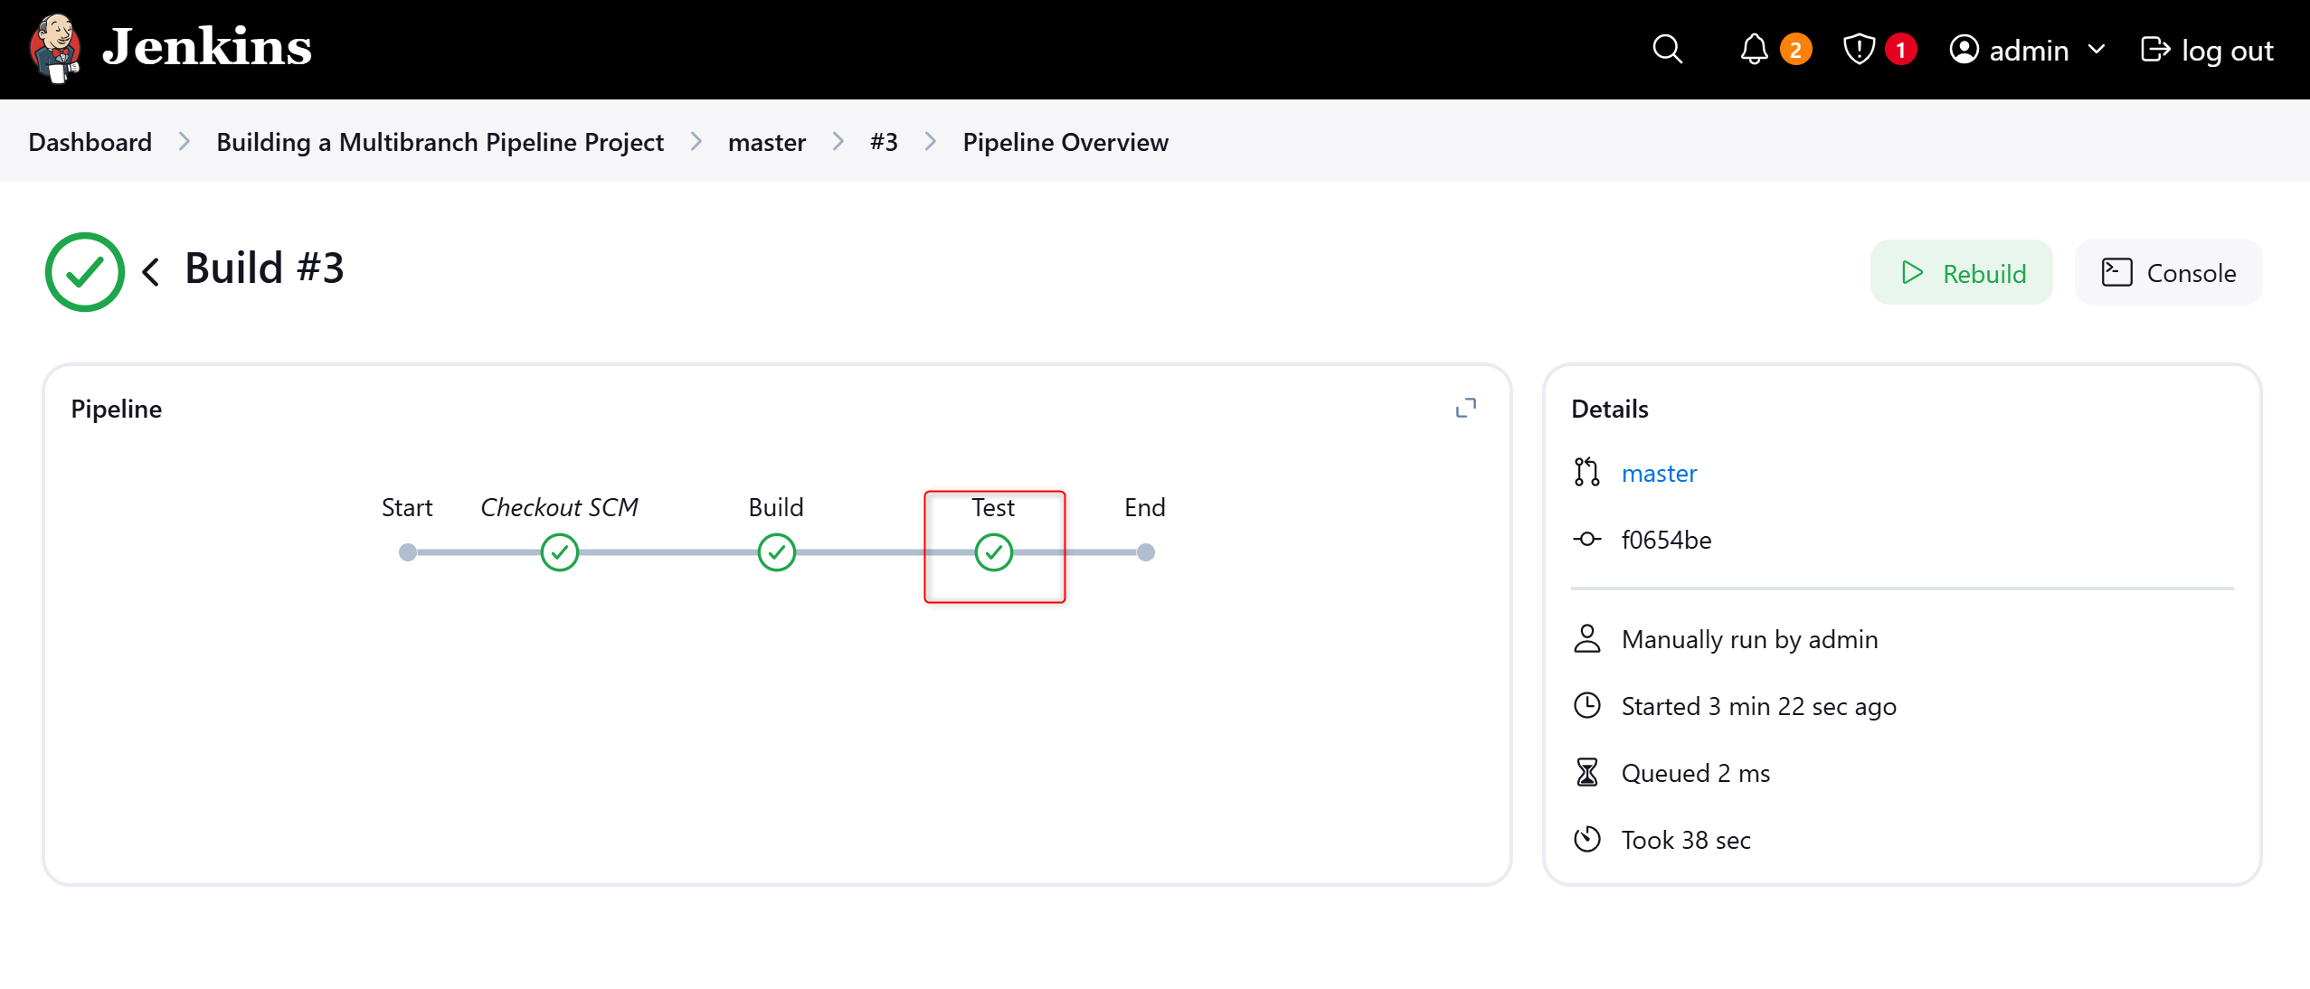Click the Pipeline panel heading
Image resolution: width=2310 pixels, height=989 pixels.
(x=116, y=409)
